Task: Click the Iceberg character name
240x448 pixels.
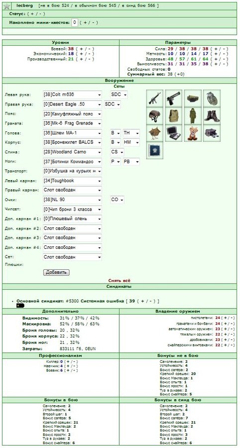Action: [x=24, y=5]
